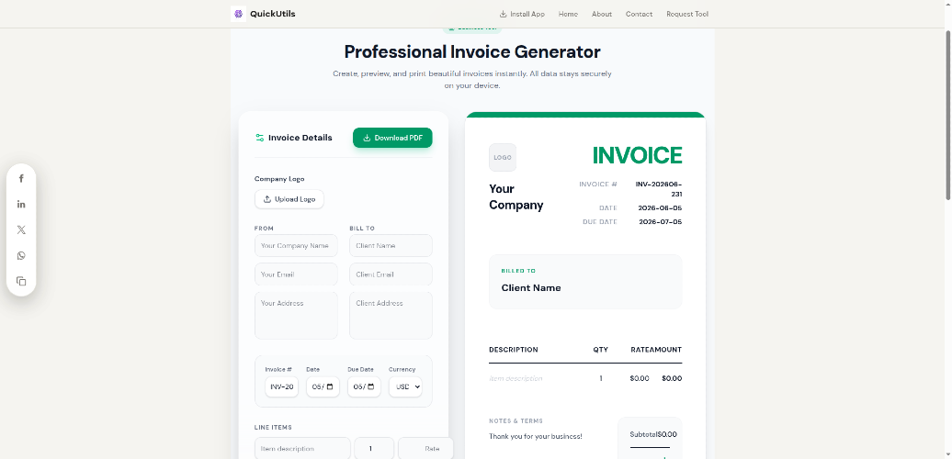Click the Invoice Details sliders icon
This screenshot has height=459, width=952.
pos(260,138)
